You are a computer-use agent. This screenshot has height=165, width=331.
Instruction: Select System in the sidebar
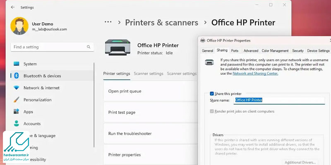pyautogui.click(x=52, y=64)
